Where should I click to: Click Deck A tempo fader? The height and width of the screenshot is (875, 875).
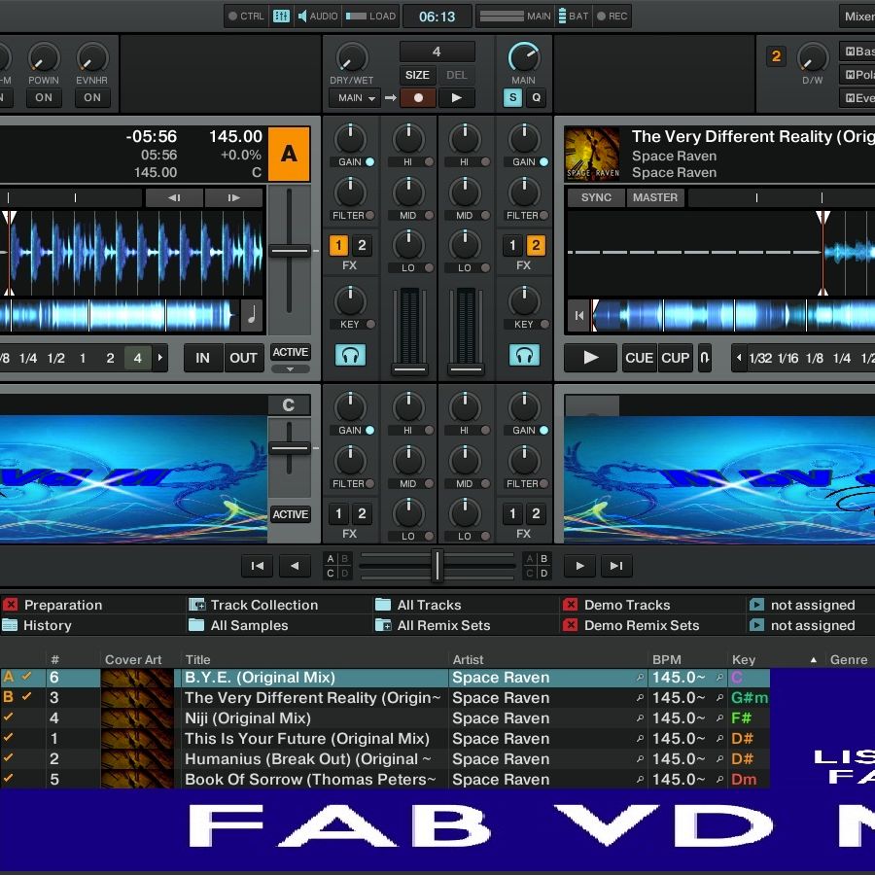(x=289, y=251)
